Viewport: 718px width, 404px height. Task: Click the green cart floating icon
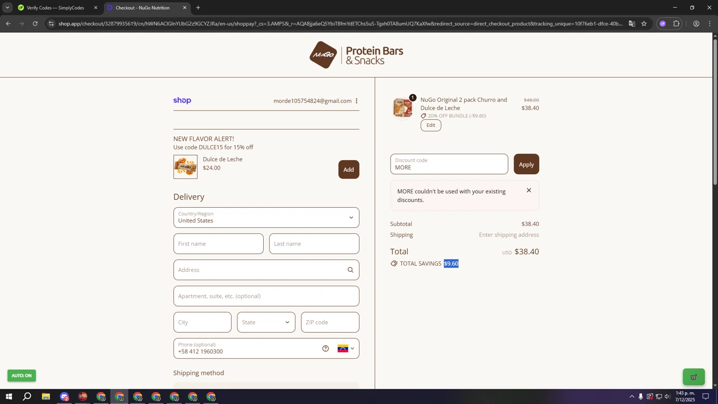tap(694, 377)
